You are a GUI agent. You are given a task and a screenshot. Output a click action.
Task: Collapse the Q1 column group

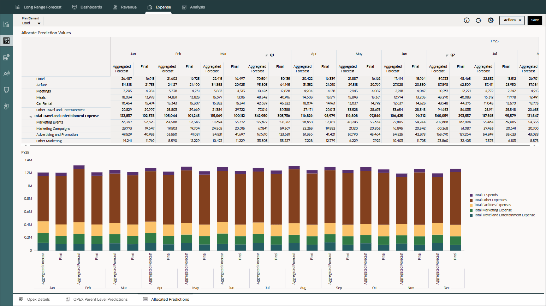(267, 55)
